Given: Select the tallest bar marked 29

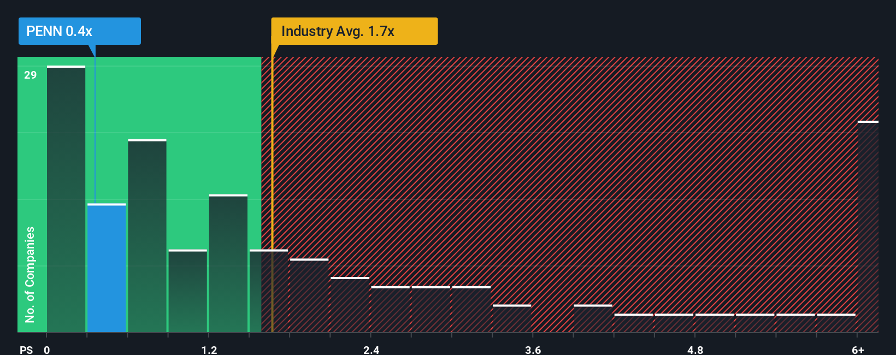Looking at the screenshot, I should [x=66, y=199].
